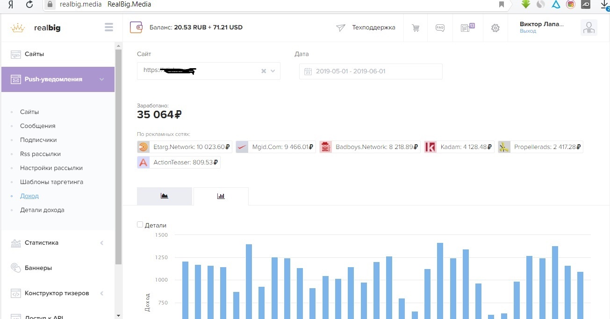Click the Etarg.Network: 10 023.60₽ amount

click(x=192, y=147)
